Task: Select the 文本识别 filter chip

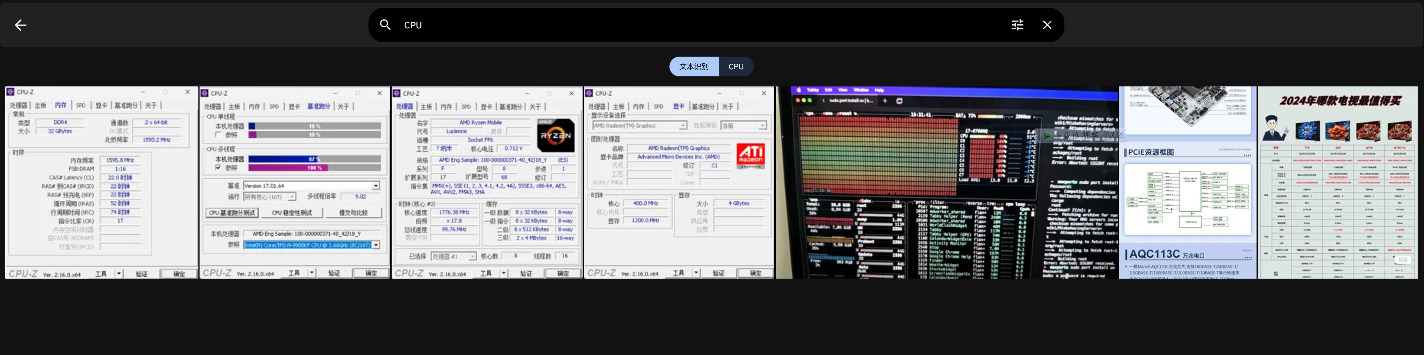Action: (x=694, y=66)
